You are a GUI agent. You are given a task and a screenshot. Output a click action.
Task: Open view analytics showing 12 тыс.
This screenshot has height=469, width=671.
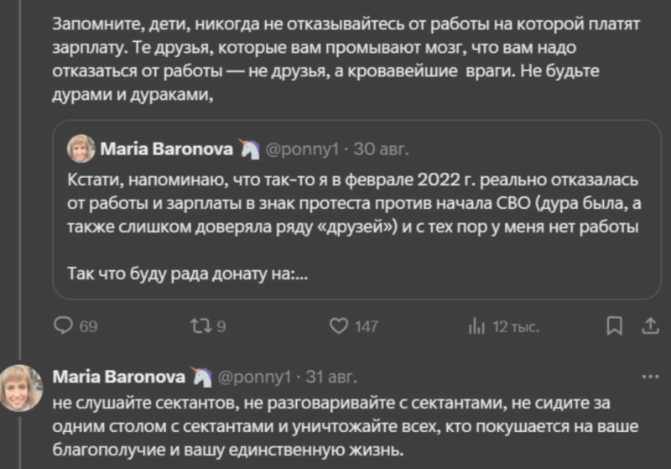(476, 326)
